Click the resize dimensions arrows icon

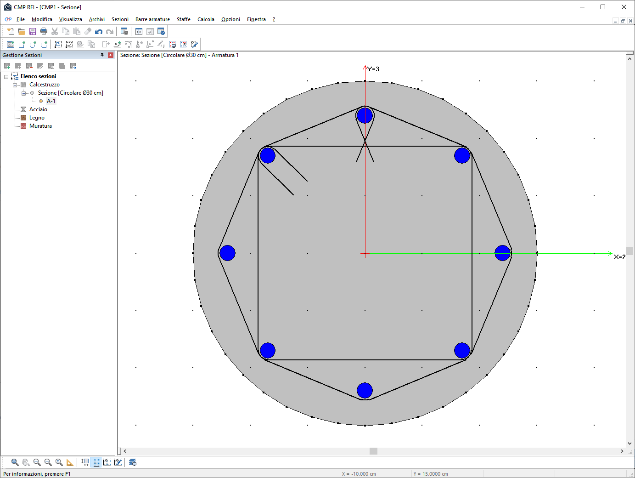(x=85, y=462)
